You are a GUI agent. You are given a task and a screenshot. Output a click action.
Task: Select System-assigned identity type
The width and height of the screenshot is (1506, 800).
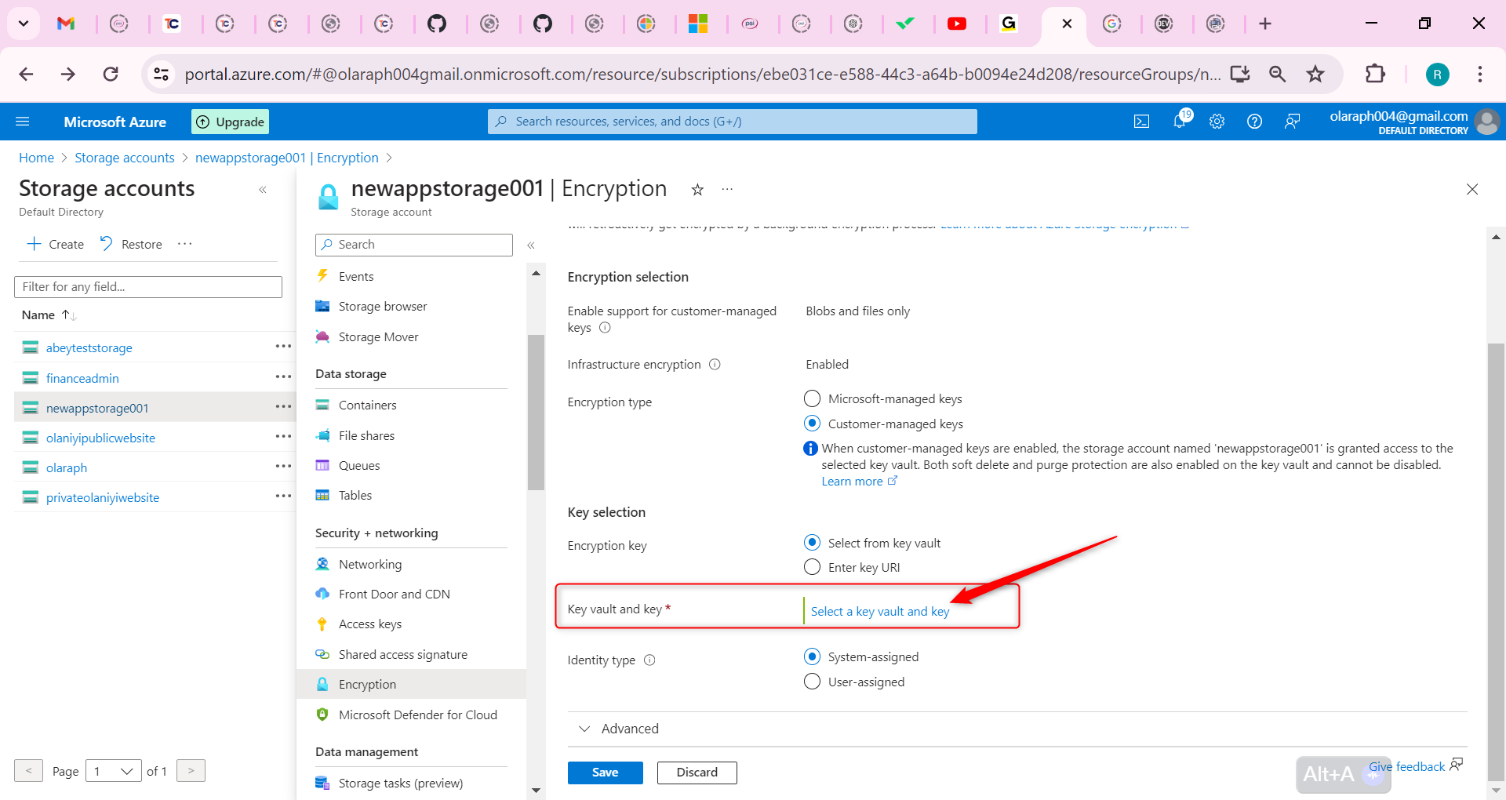click(813, 656)
